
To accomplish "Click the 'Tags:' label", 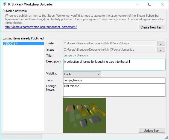I will coord(50,80).
